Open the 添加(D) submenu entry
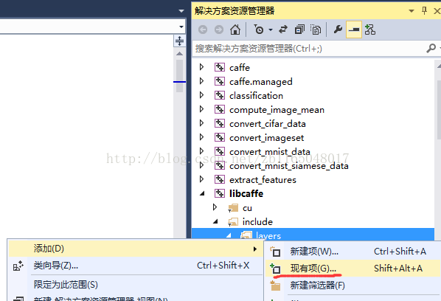This screenshot has height=301, width=441. coord(136,249)
